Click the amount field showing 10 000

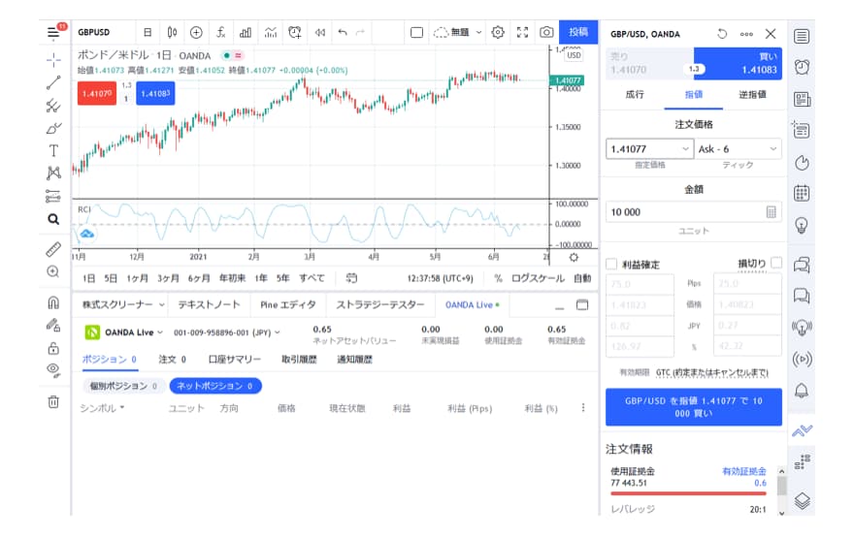coord(693,212)
